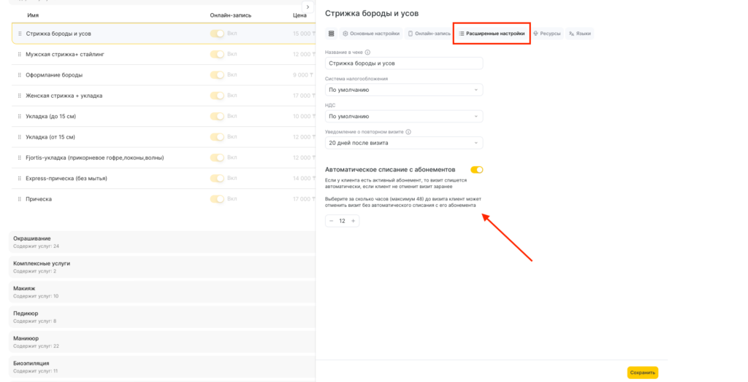Click the Название в чеке text field
Viewport: 748px width, 382px height.
(404, 63)
